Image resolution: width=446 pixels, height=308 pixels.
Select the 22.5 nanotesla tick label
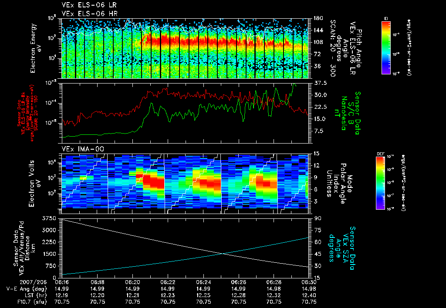coord(320,107)
